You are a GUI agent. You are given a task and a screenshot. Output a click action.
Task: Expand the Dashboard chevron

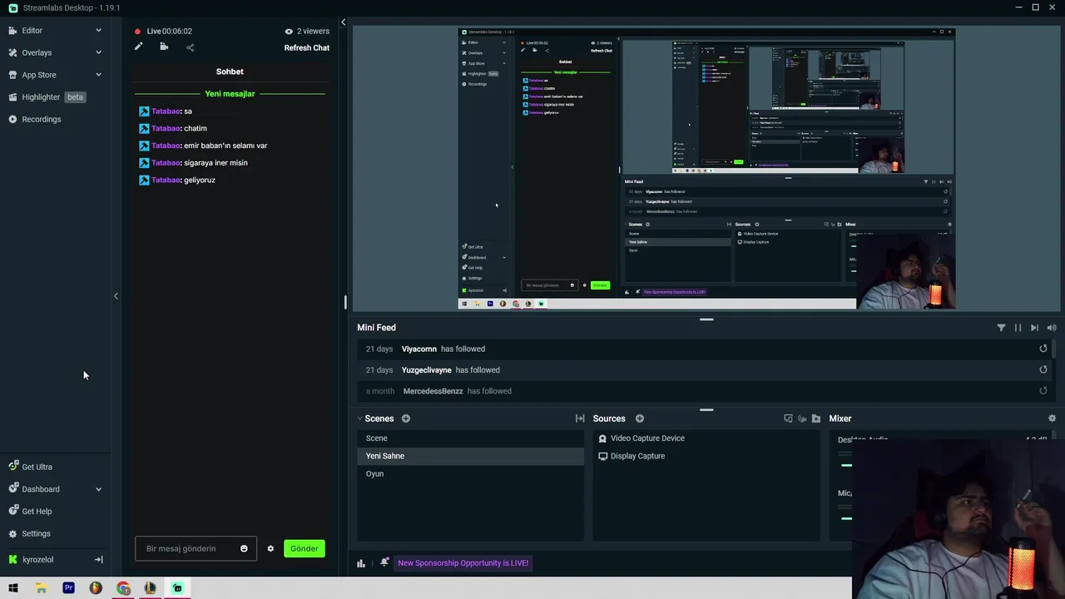click(x=98, y=489)
